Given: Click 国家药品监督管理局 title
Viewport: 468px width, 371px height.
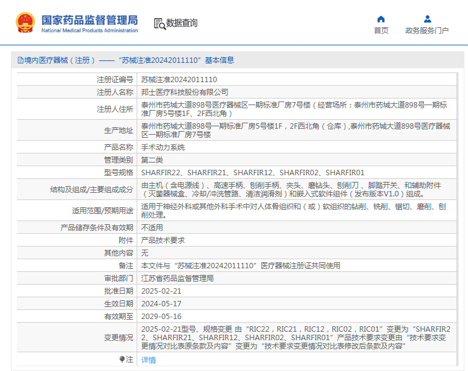Looking at the screenshot, I should [89, 20].
